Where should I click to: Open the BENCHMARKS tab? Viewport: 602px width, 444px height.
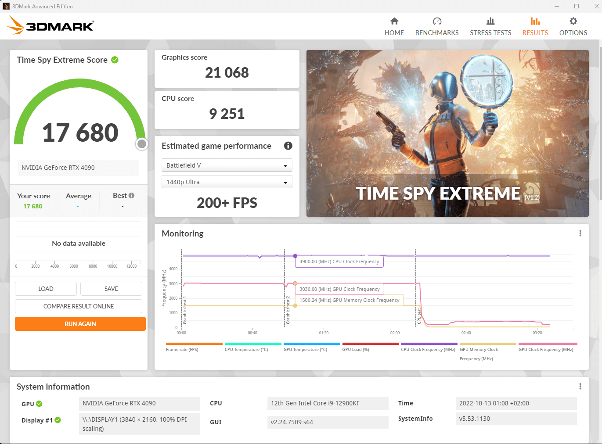coord(437,27)
